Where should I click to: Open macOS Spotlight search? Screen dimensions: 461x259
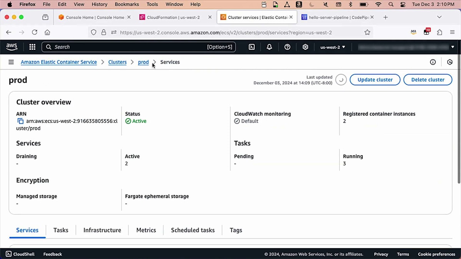click(391, 5)
